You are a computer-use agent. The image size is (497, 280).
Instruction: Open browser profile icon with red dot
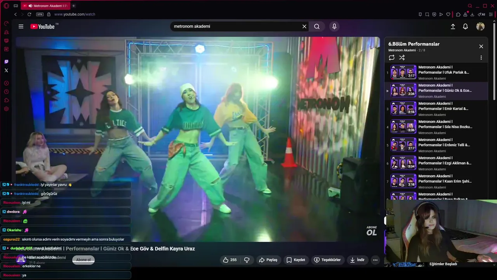[x=465, y=14]
